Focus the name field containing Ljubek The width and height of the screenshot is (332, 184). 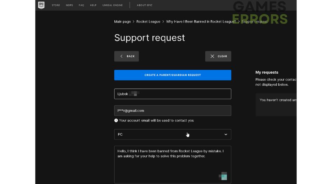coord(173,94)
